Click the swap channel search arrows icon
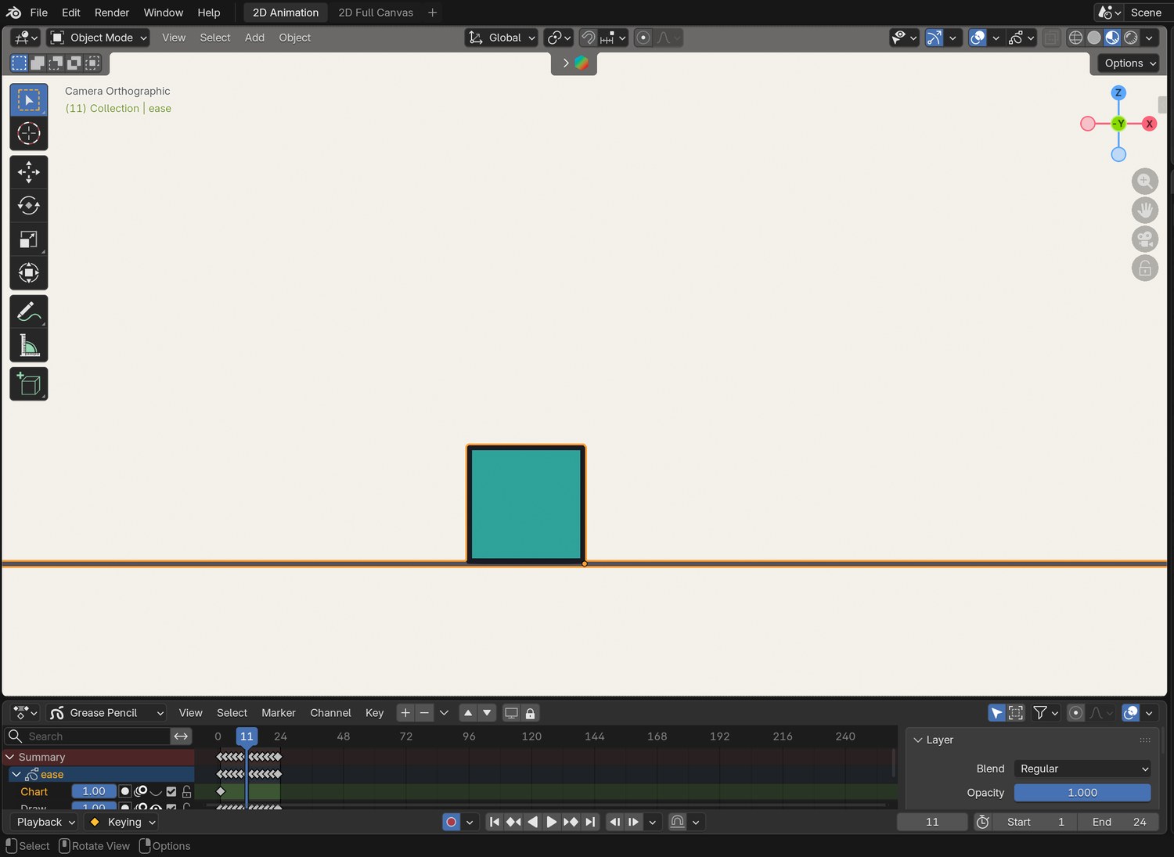 tap(181, 736)
